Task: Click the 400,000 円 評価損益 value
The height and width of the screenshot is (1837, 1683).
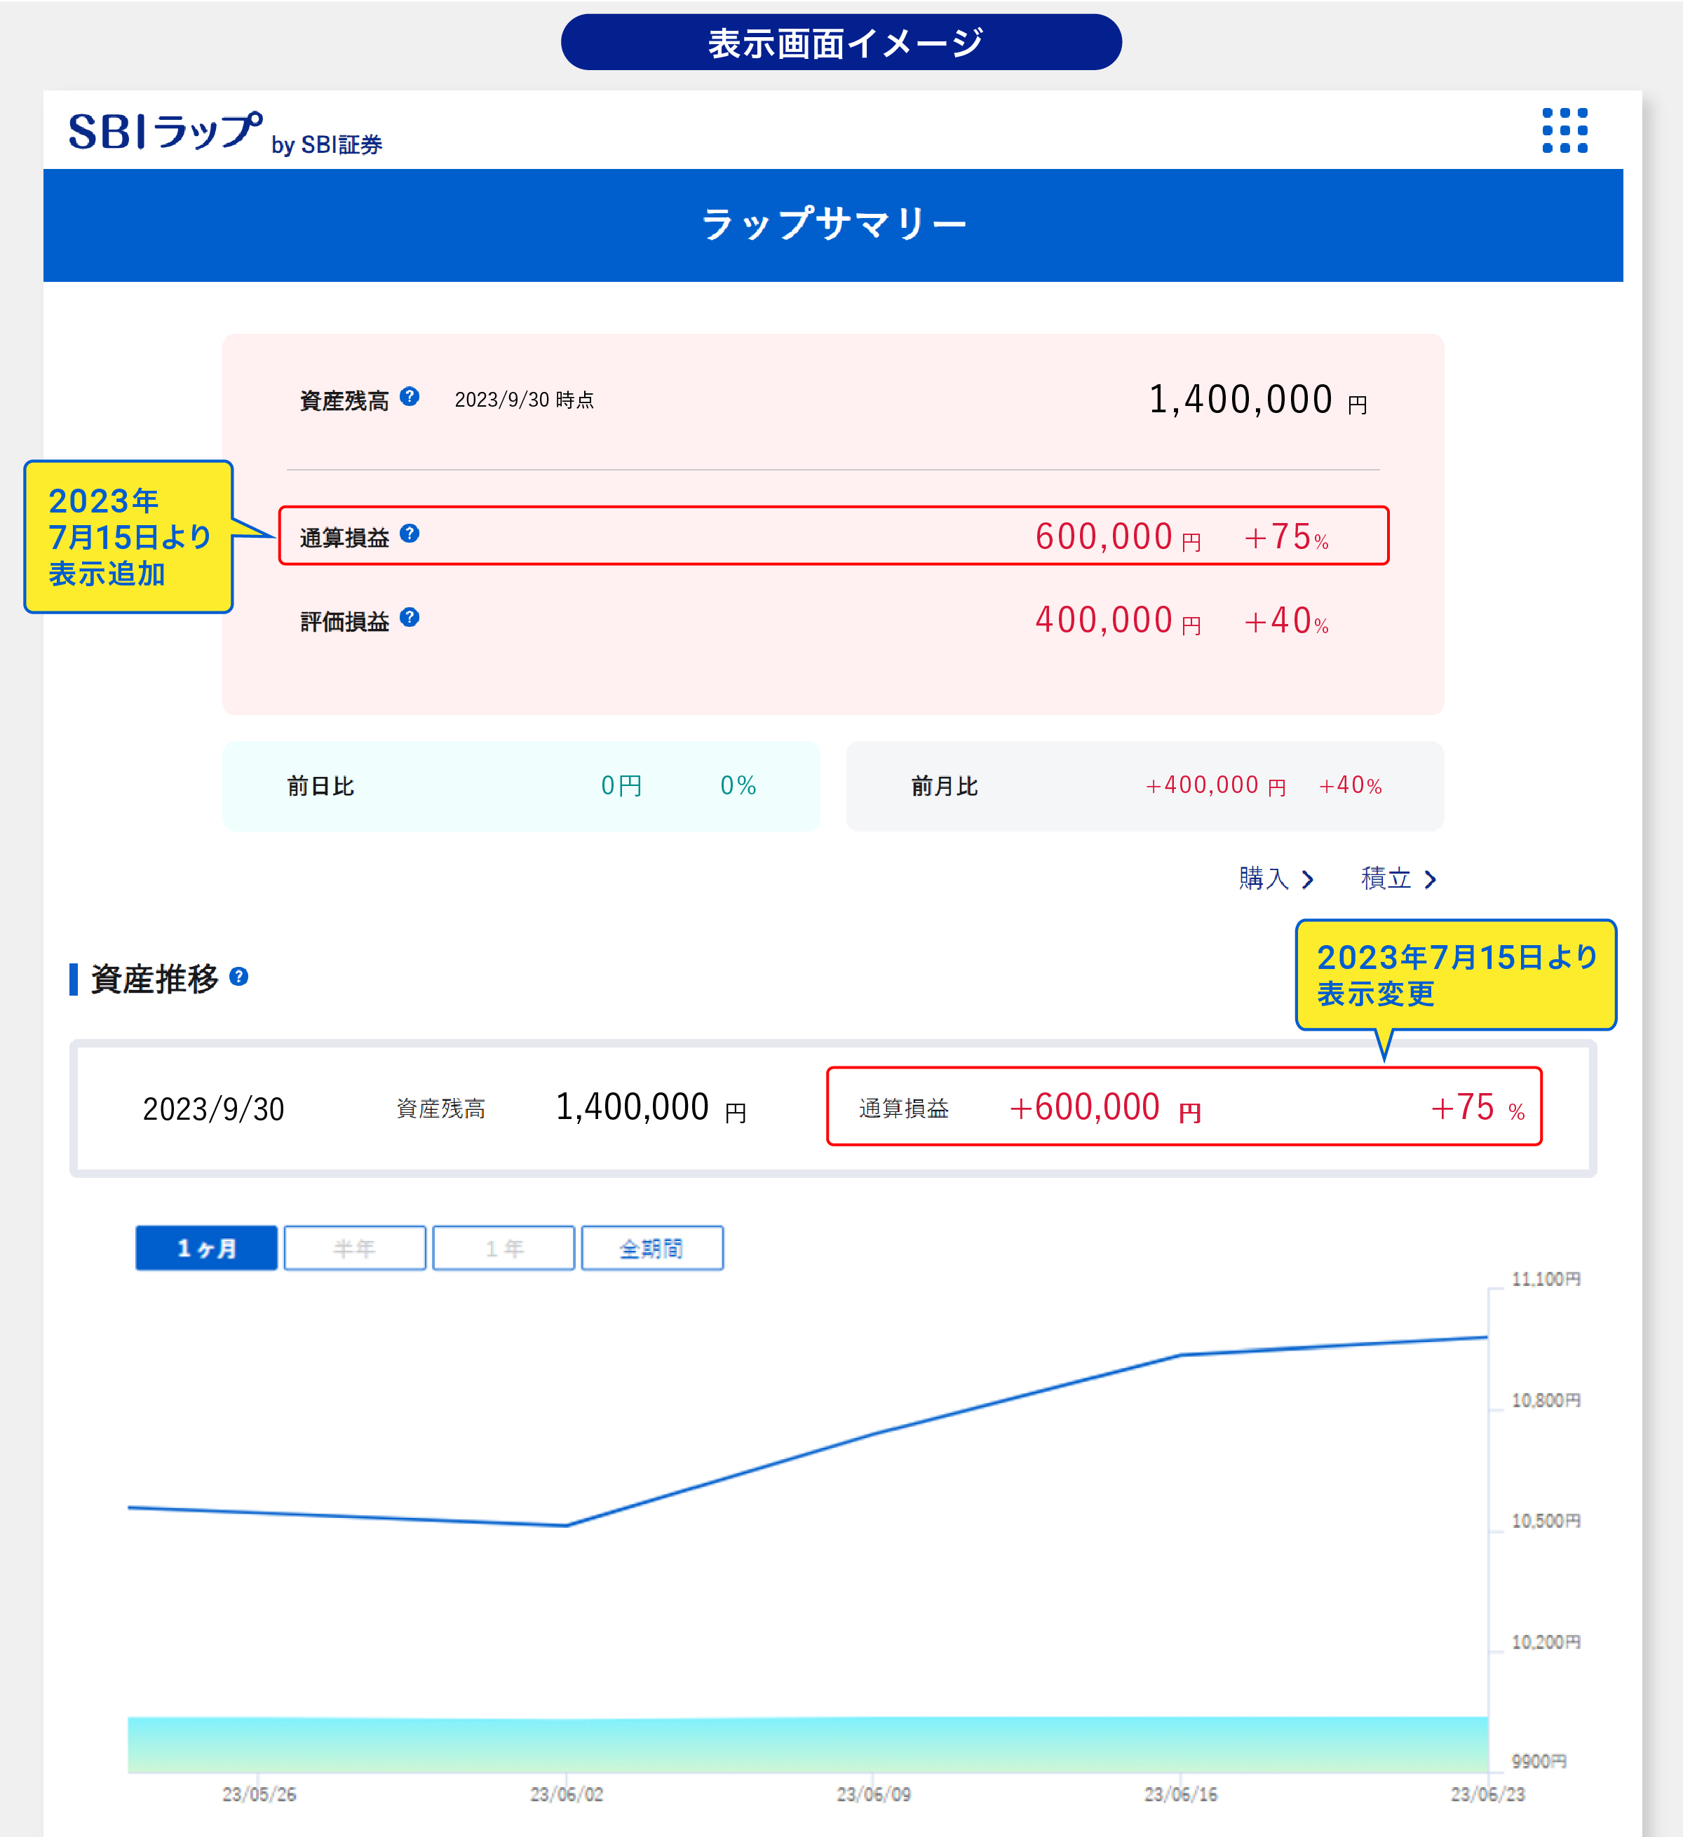Action: tap(1118, 621)
